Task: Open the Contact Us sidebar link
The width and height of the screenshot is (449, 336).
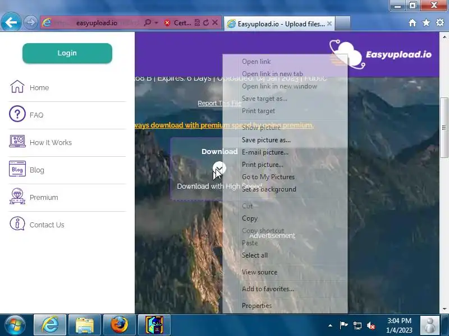Action: [x=47, y=225]
